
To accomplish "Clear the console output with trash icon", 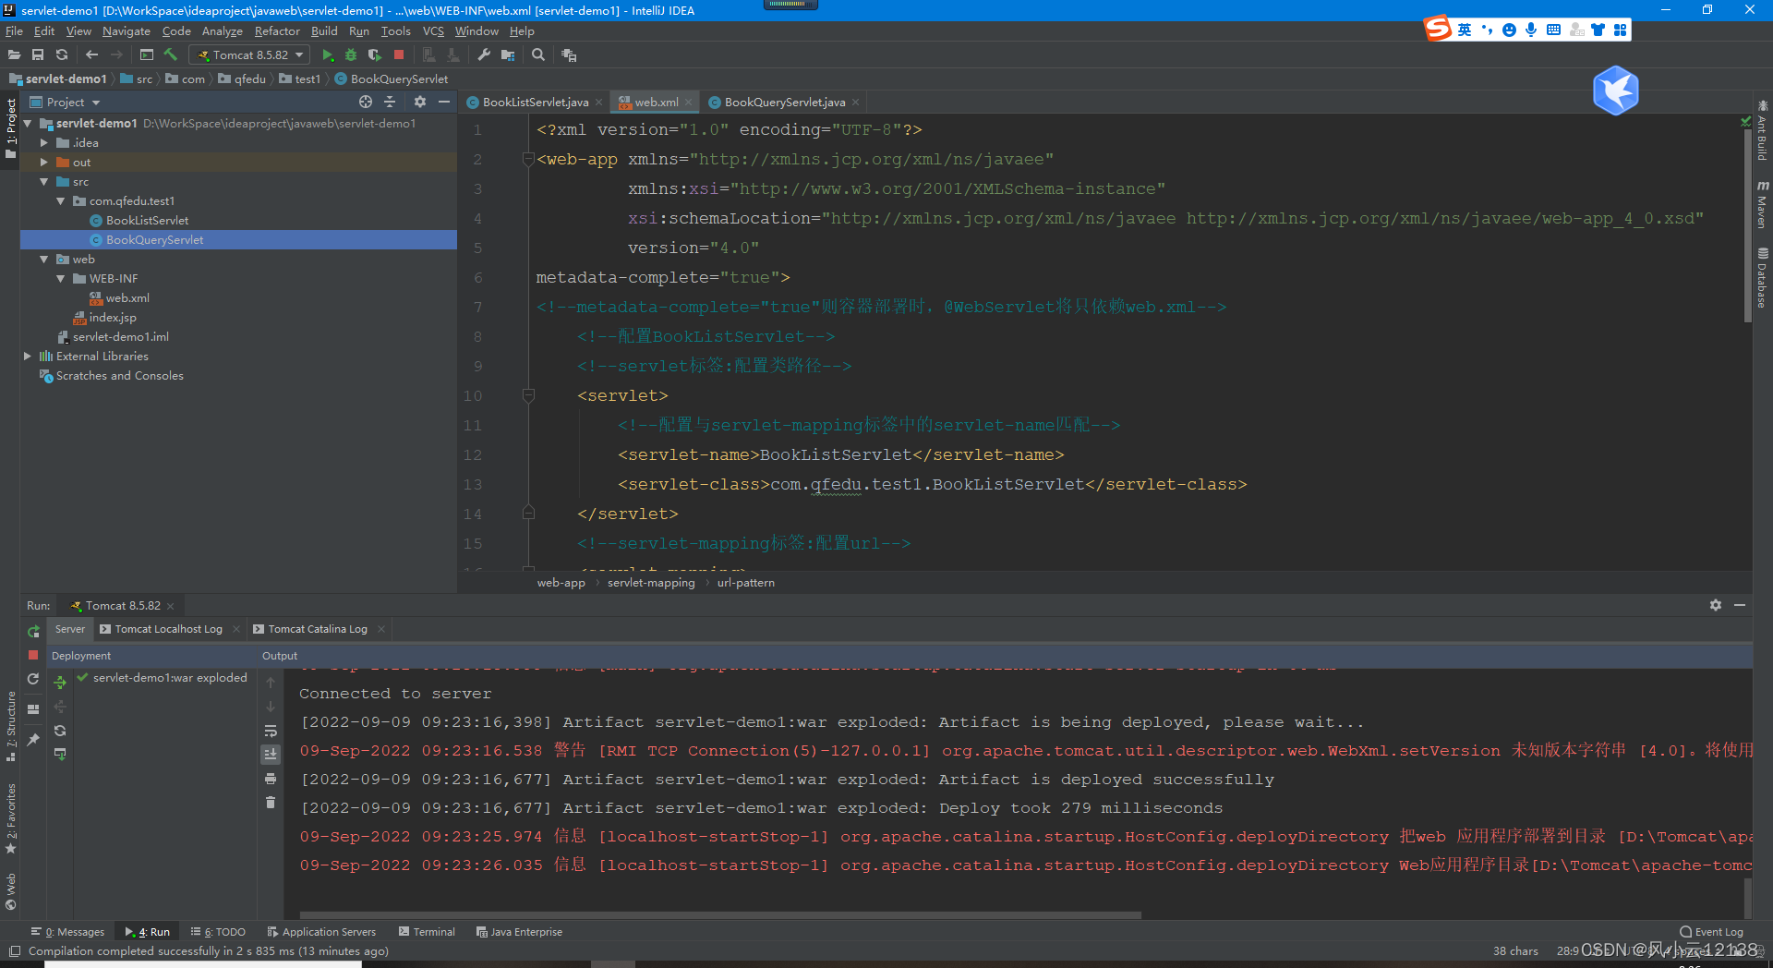I will (x=271, y=803).
